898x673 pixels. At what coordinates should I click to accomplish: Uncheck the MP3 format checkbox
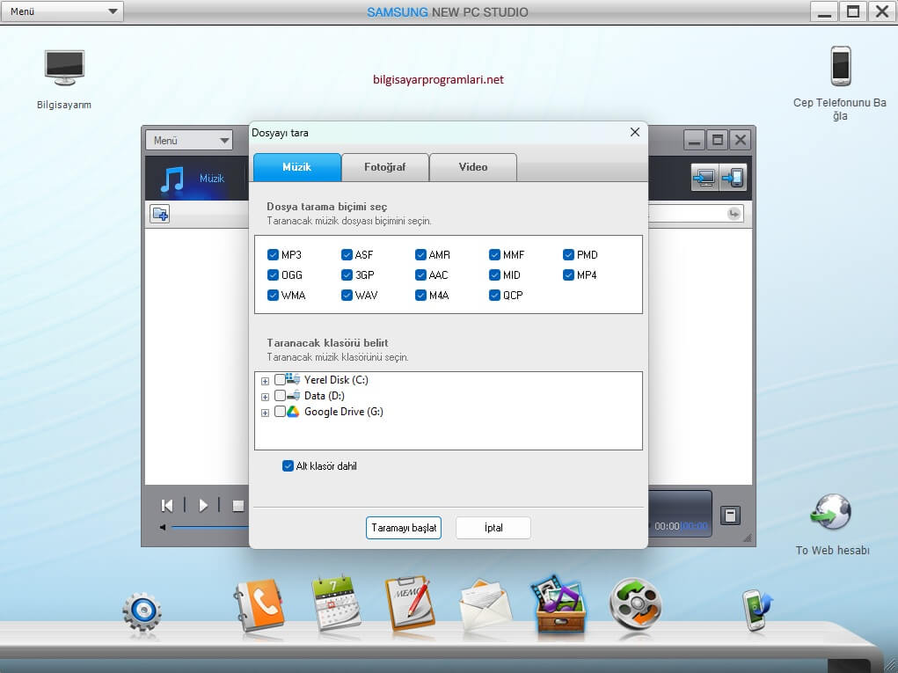[x=273, y=254]
